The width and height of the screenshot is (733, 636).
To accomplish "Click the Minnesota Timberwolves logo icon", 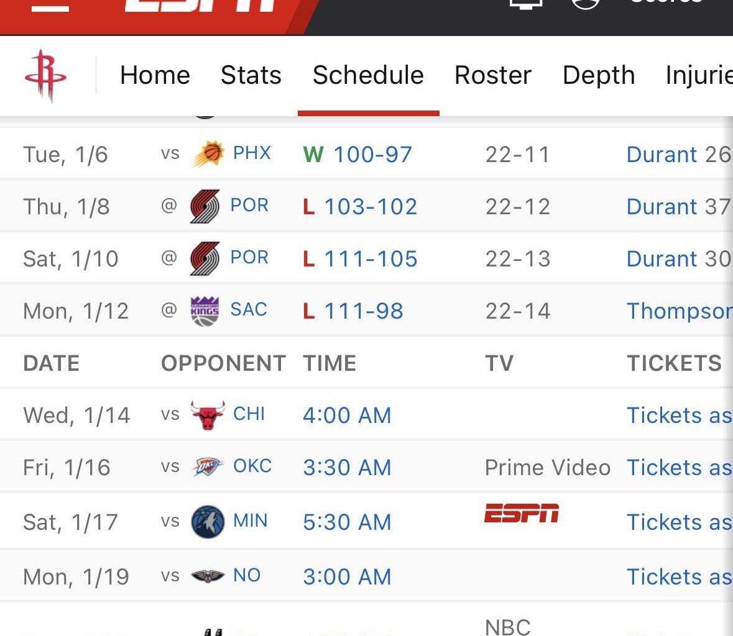I will (x=208, y=522).
